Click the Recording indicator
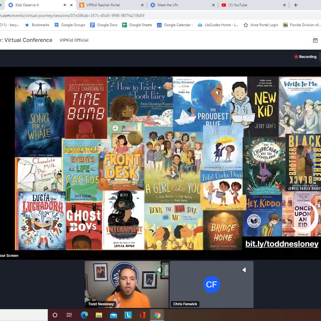The height and width of the screenshot is (321, 321). click(306, 57)
